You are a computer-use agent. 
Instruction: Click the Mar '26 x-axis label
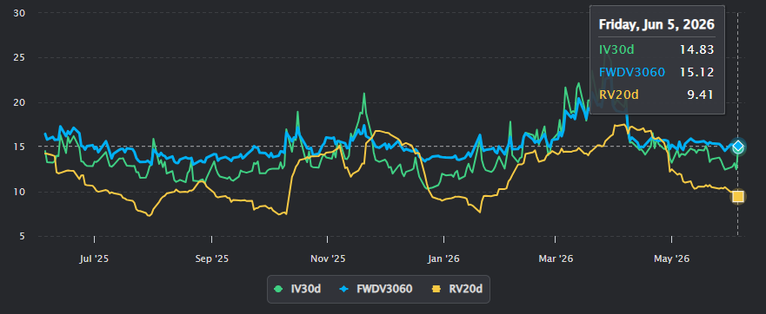click(556, 258)
